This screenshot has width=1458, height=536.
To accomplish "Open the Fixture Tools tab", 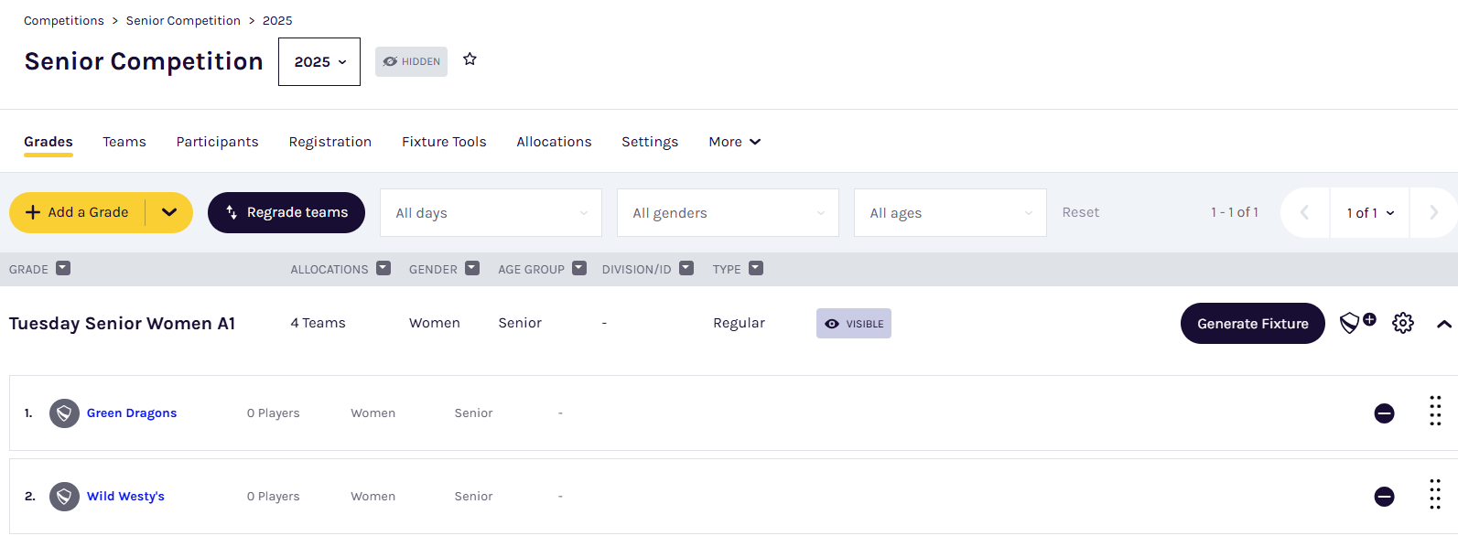I will pyautogui.click(x=444, y=142).
